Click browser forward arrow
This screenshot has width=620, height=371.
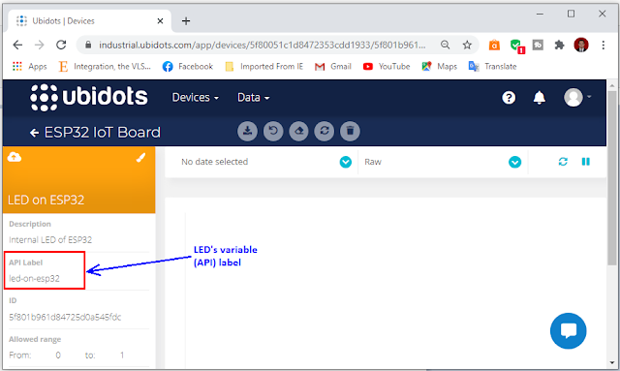pyautogui.click(x=39, y=46)
